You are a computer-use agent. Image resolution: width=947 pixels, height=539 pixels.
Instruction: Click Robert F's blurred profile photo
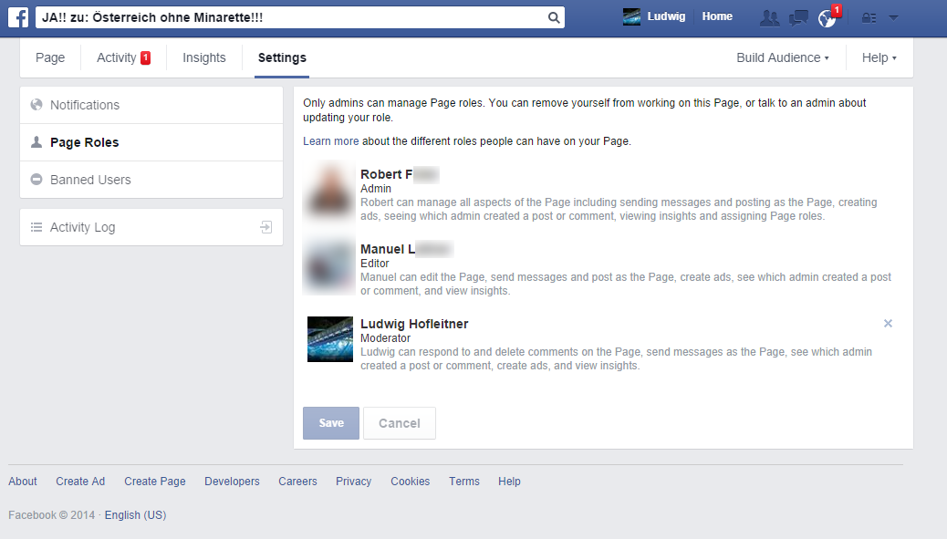pyautogui.click(x=329, y=192)
